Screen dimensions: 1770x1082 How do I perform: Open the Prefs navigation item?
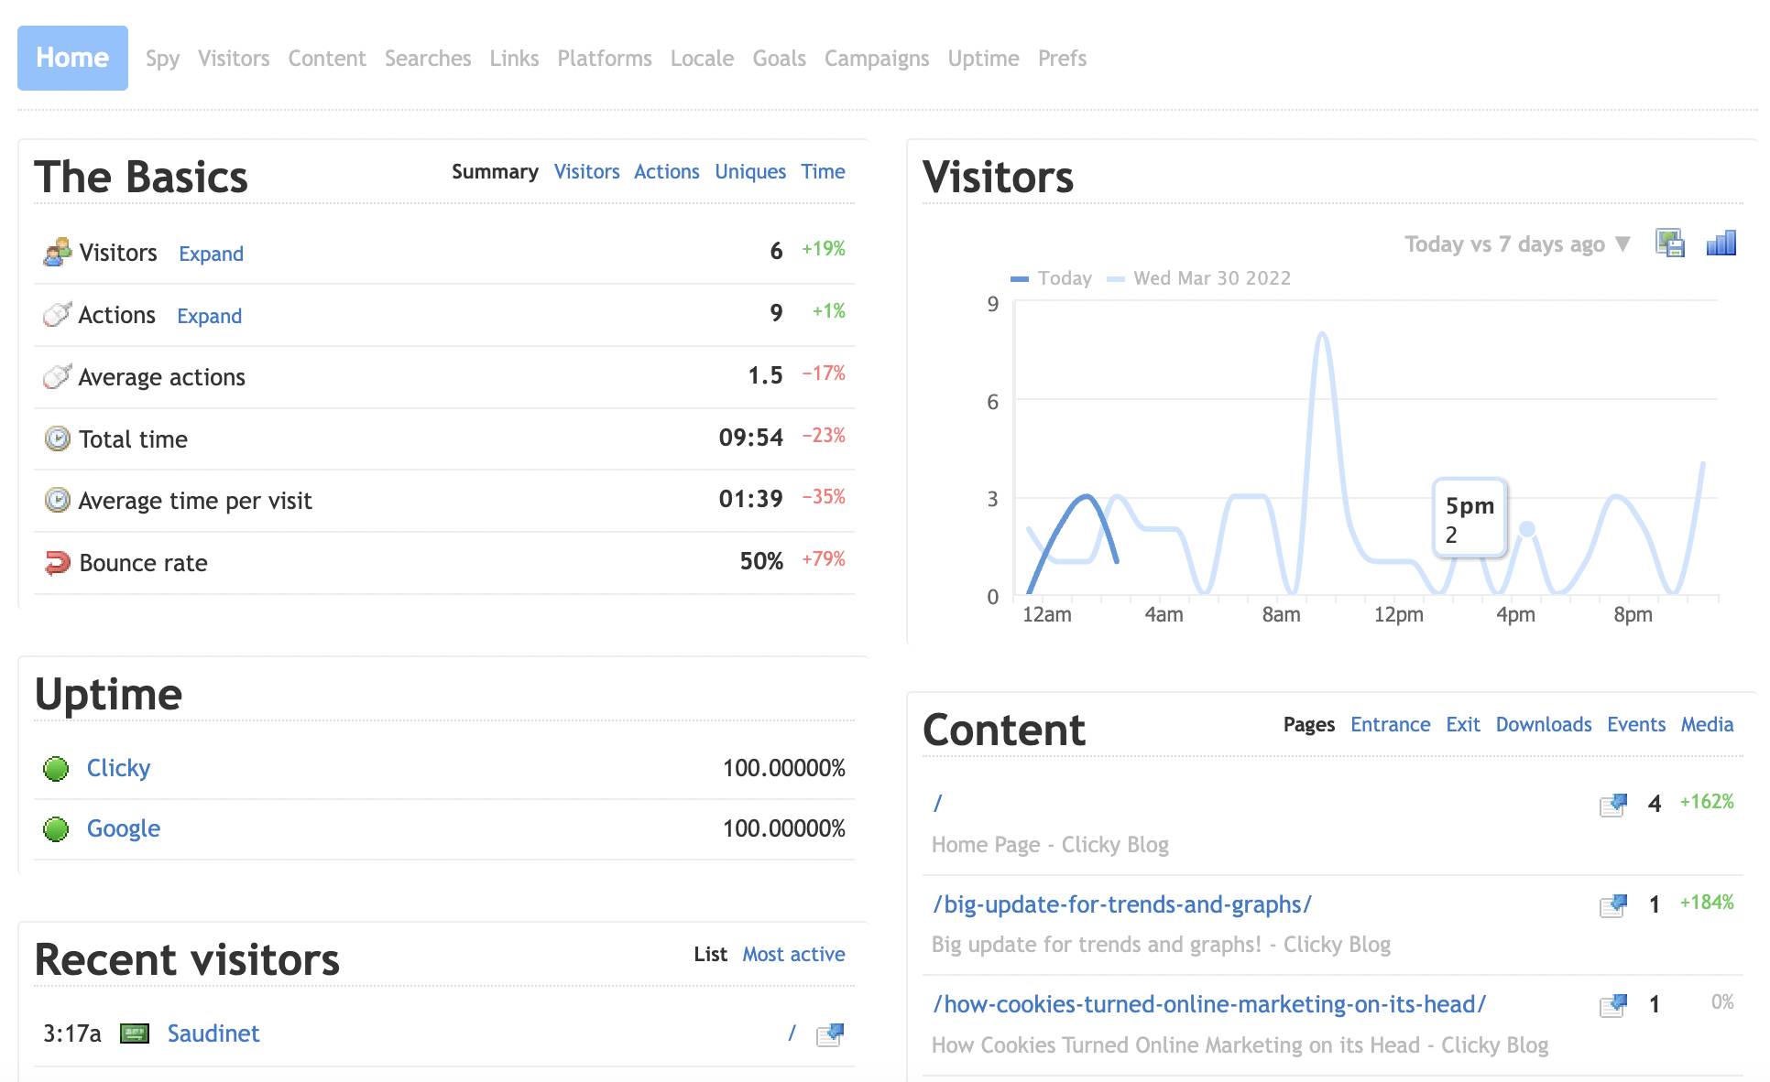point(1062,59)
